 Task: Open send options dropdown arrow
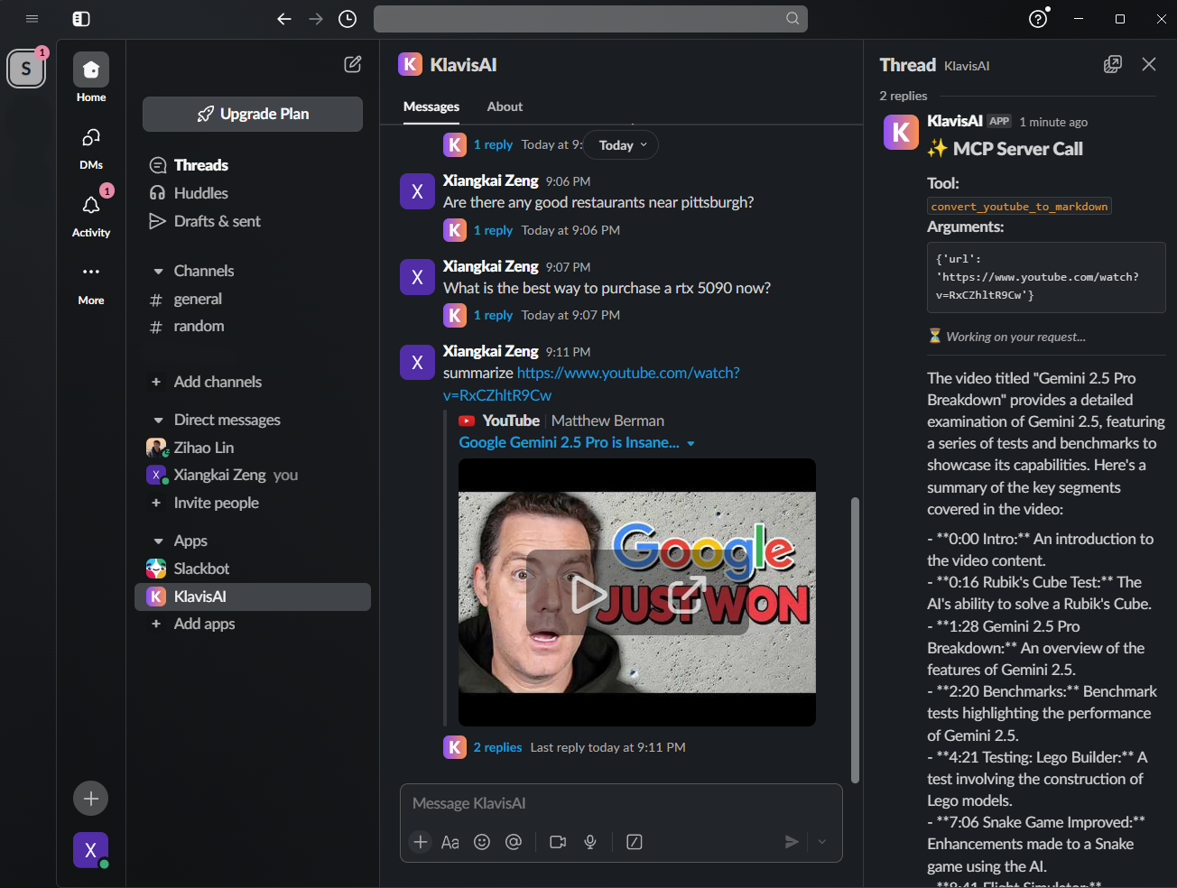click(822, 842)
